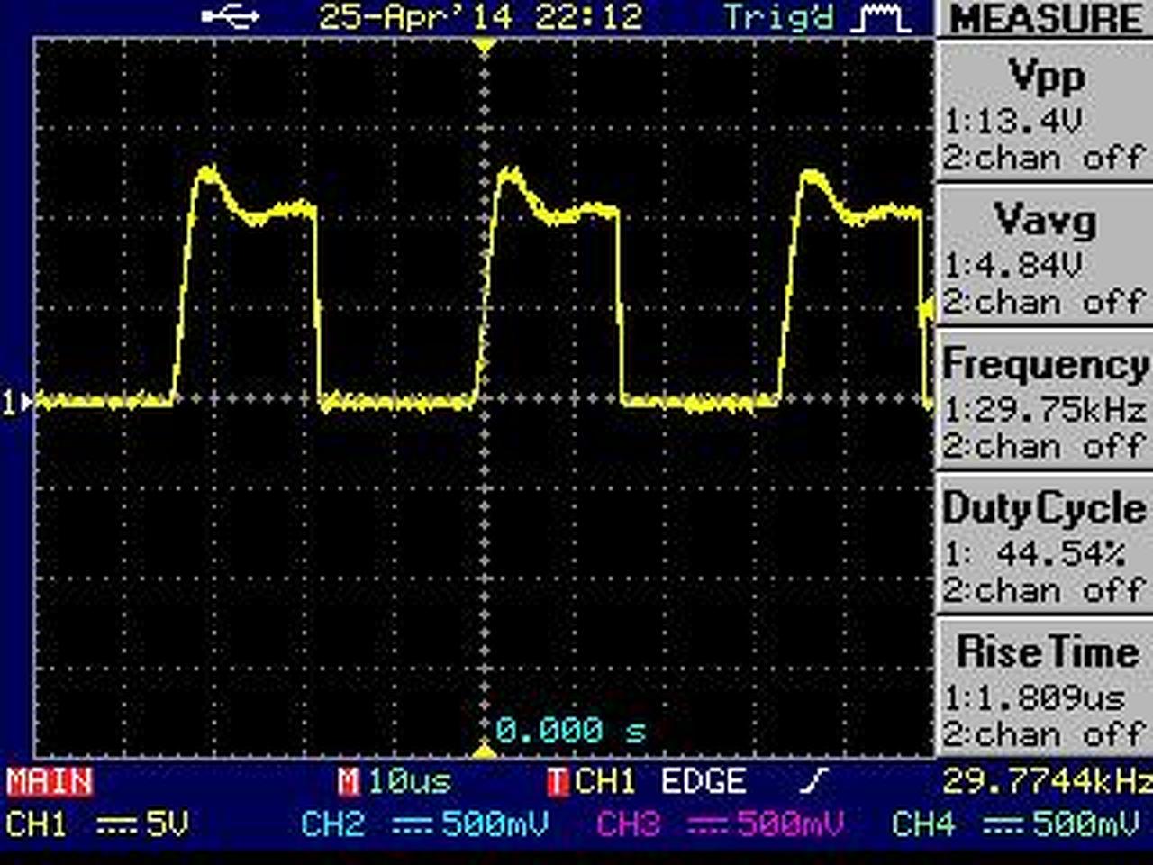Open the DutyCycle measurement item
This screenshot has height=865, width=1153.
tap(1045, 543)
